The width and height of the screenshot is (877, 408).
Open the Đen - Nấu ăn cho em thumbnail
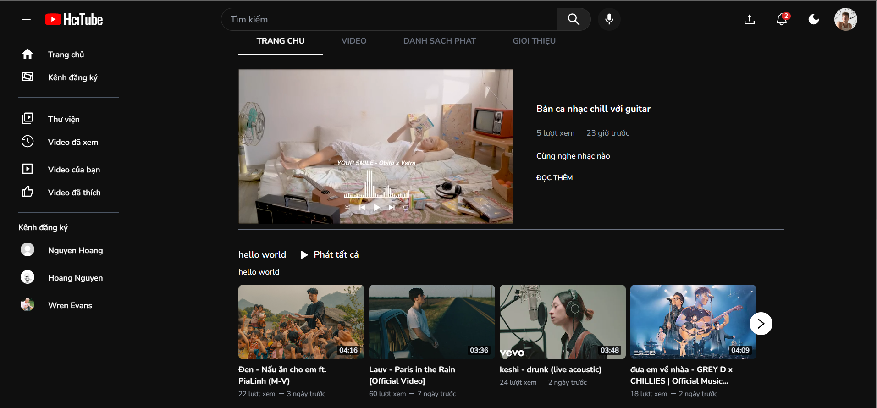[x=301, y=322]
